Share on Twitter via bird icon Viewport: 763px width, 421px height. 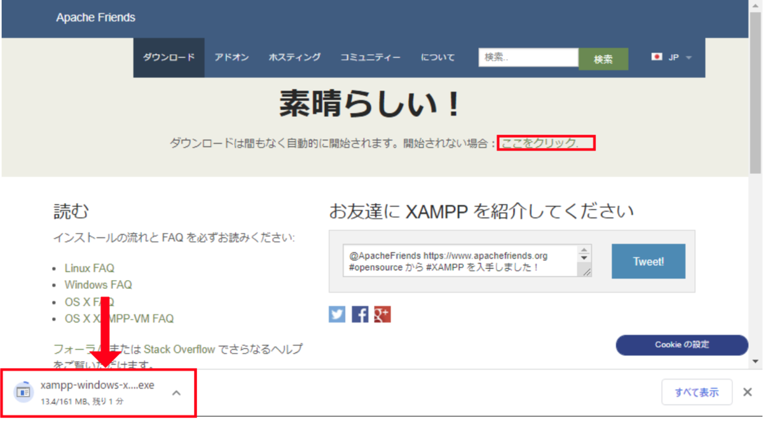[x=337, y=314]
